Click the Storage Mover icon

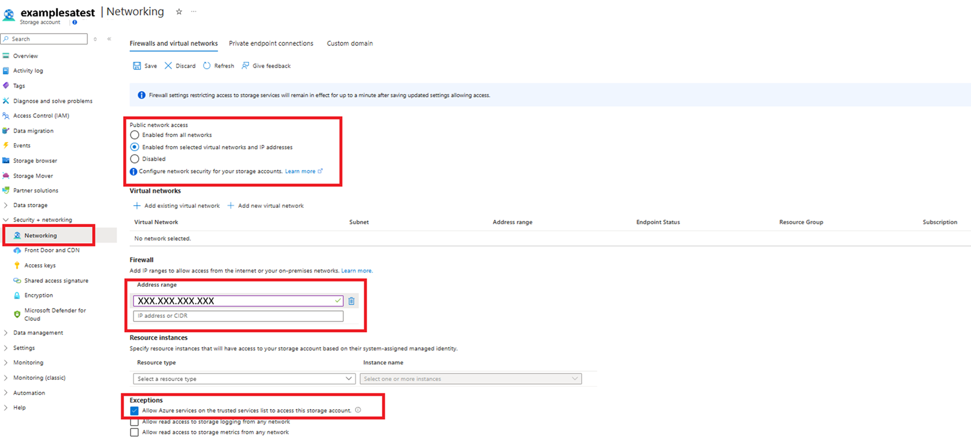(6, 176)
